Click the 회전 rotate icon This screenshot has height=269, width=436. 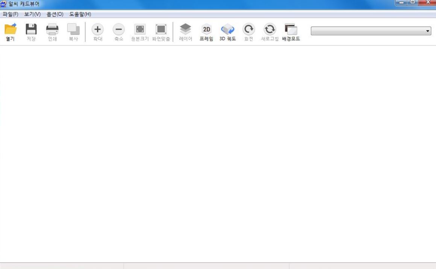click(x=248, y=29)
